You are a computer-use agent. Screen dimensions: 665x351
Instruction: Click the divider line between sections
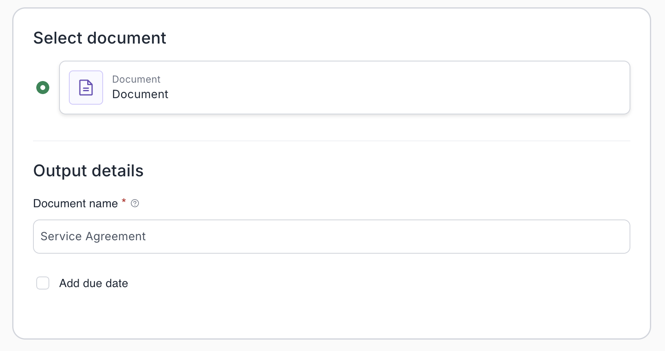point(331,141)
